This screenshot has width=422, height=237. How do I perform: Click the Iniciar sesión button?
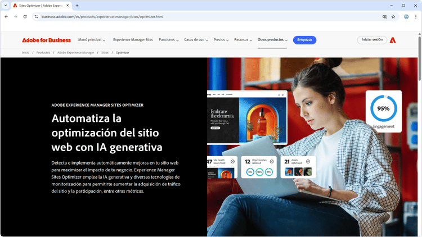tap(372, 40)
